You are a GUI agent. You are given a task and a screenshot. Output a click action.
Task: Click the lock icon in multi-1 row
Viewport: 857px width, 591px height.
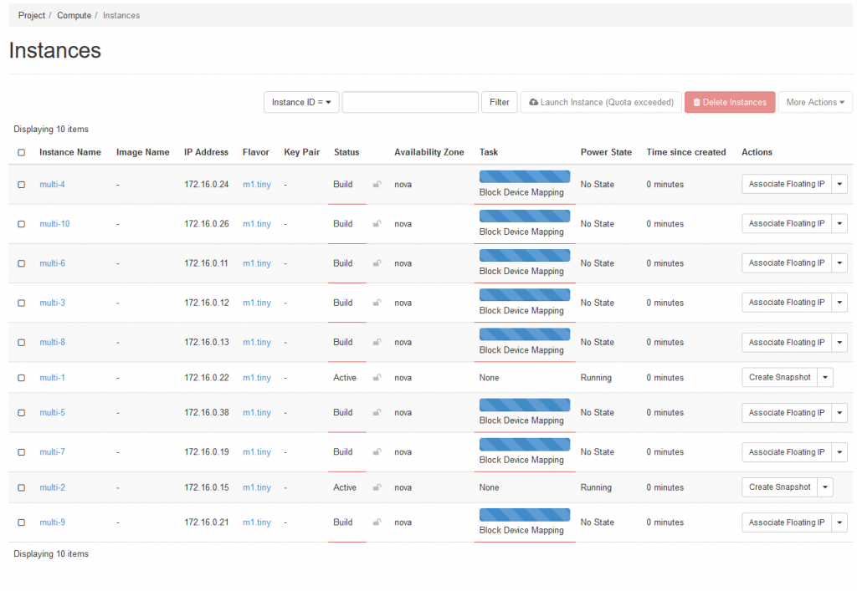point(377,378)
